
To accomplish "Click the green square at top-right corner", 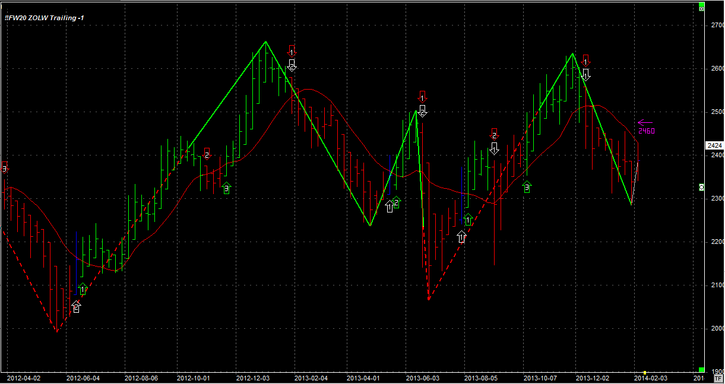I will (701, 8).
